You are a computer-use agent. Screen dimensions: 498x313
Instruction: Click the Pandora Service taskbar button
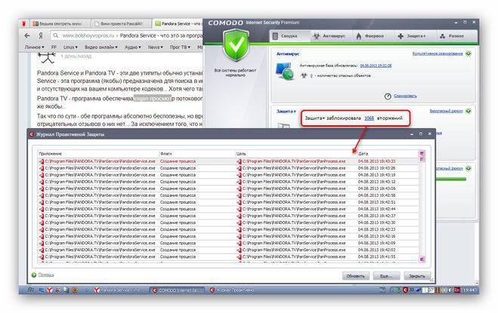(x=119, y=290)
